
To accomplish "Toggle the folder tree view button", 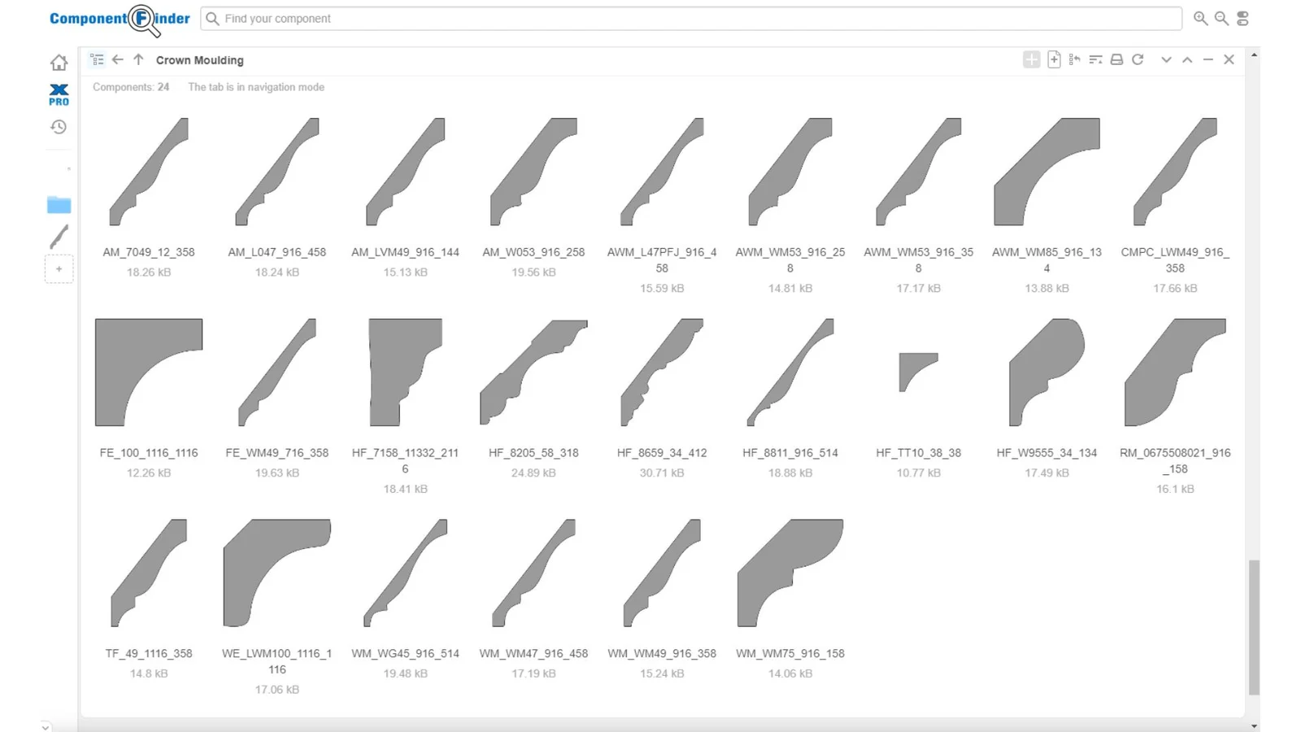I will click(x=97, y=59).
